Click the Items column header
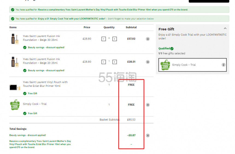This screenshot has height=154, width=235. [x=13, y=27]
